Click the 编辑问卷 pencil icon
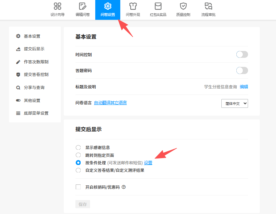The height and width of the screenshot is (214, 276). click(x=83, y=6)
